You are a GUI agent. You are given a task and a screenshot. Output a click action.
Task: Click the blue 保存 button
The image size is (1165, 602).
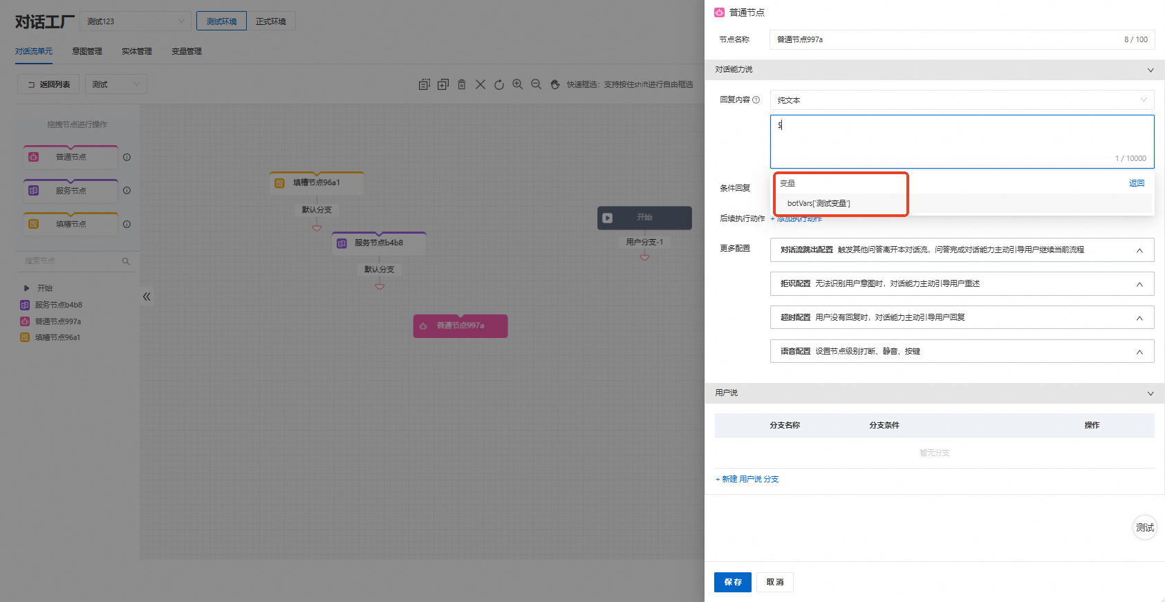pos(733,582)
